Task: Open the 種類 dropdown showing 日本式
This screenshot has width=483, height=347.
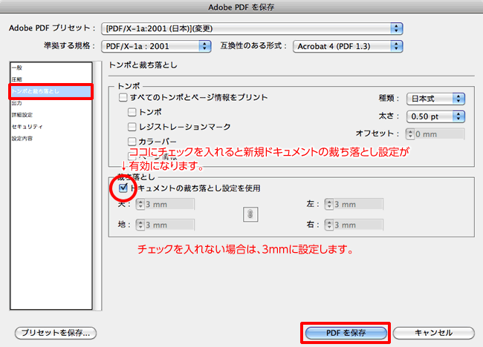Action: [x=435, y=99]
